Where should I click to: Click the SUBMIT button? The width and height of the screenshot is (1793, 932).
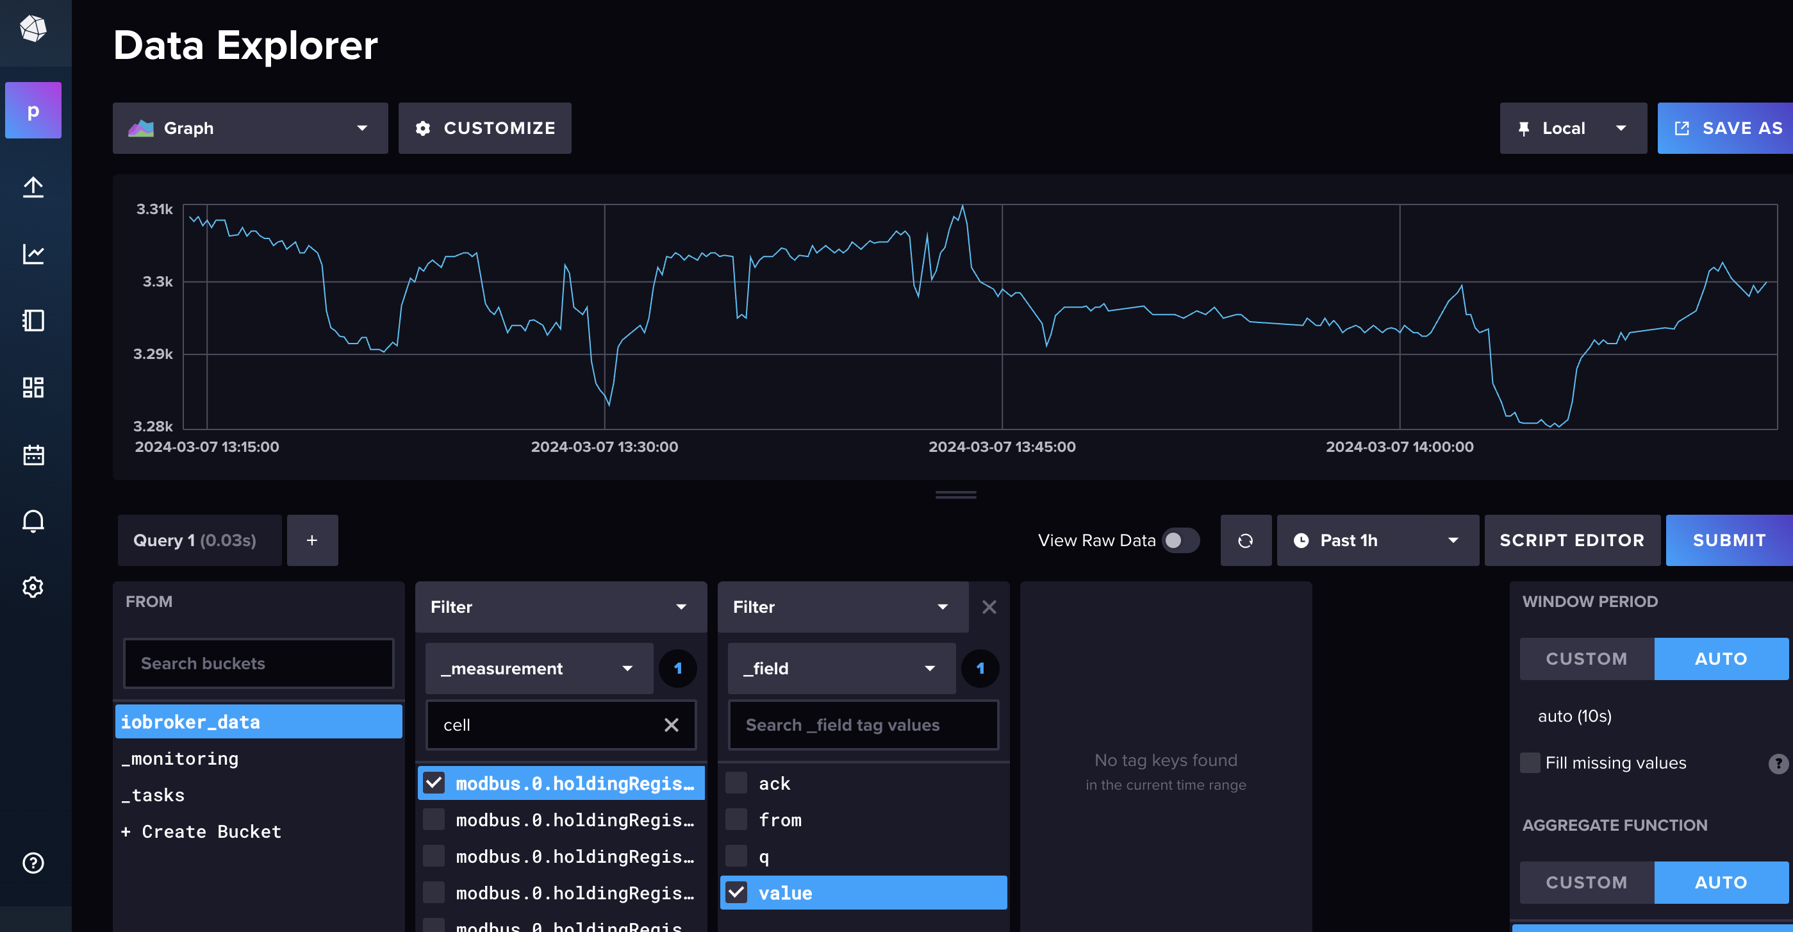click(1729, 540)
